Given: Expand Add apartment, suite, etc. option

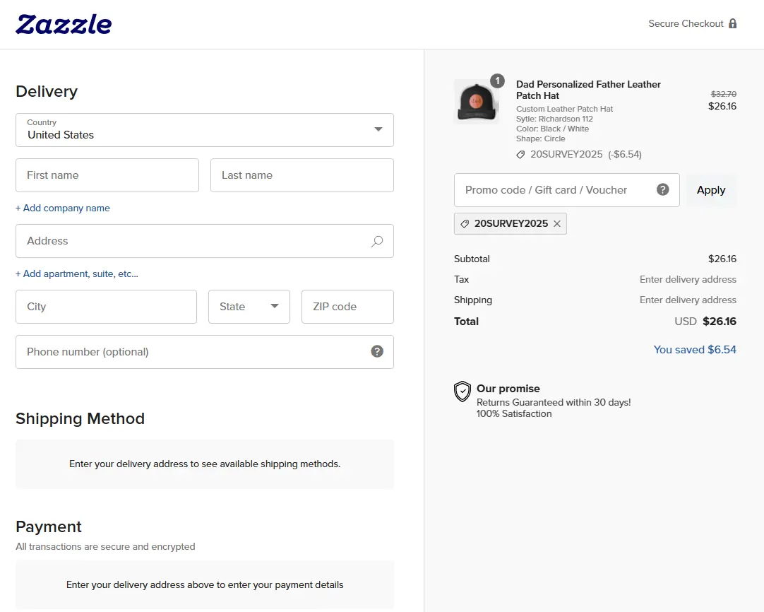Looking at the screenshot, I should [x=77, y=273].
